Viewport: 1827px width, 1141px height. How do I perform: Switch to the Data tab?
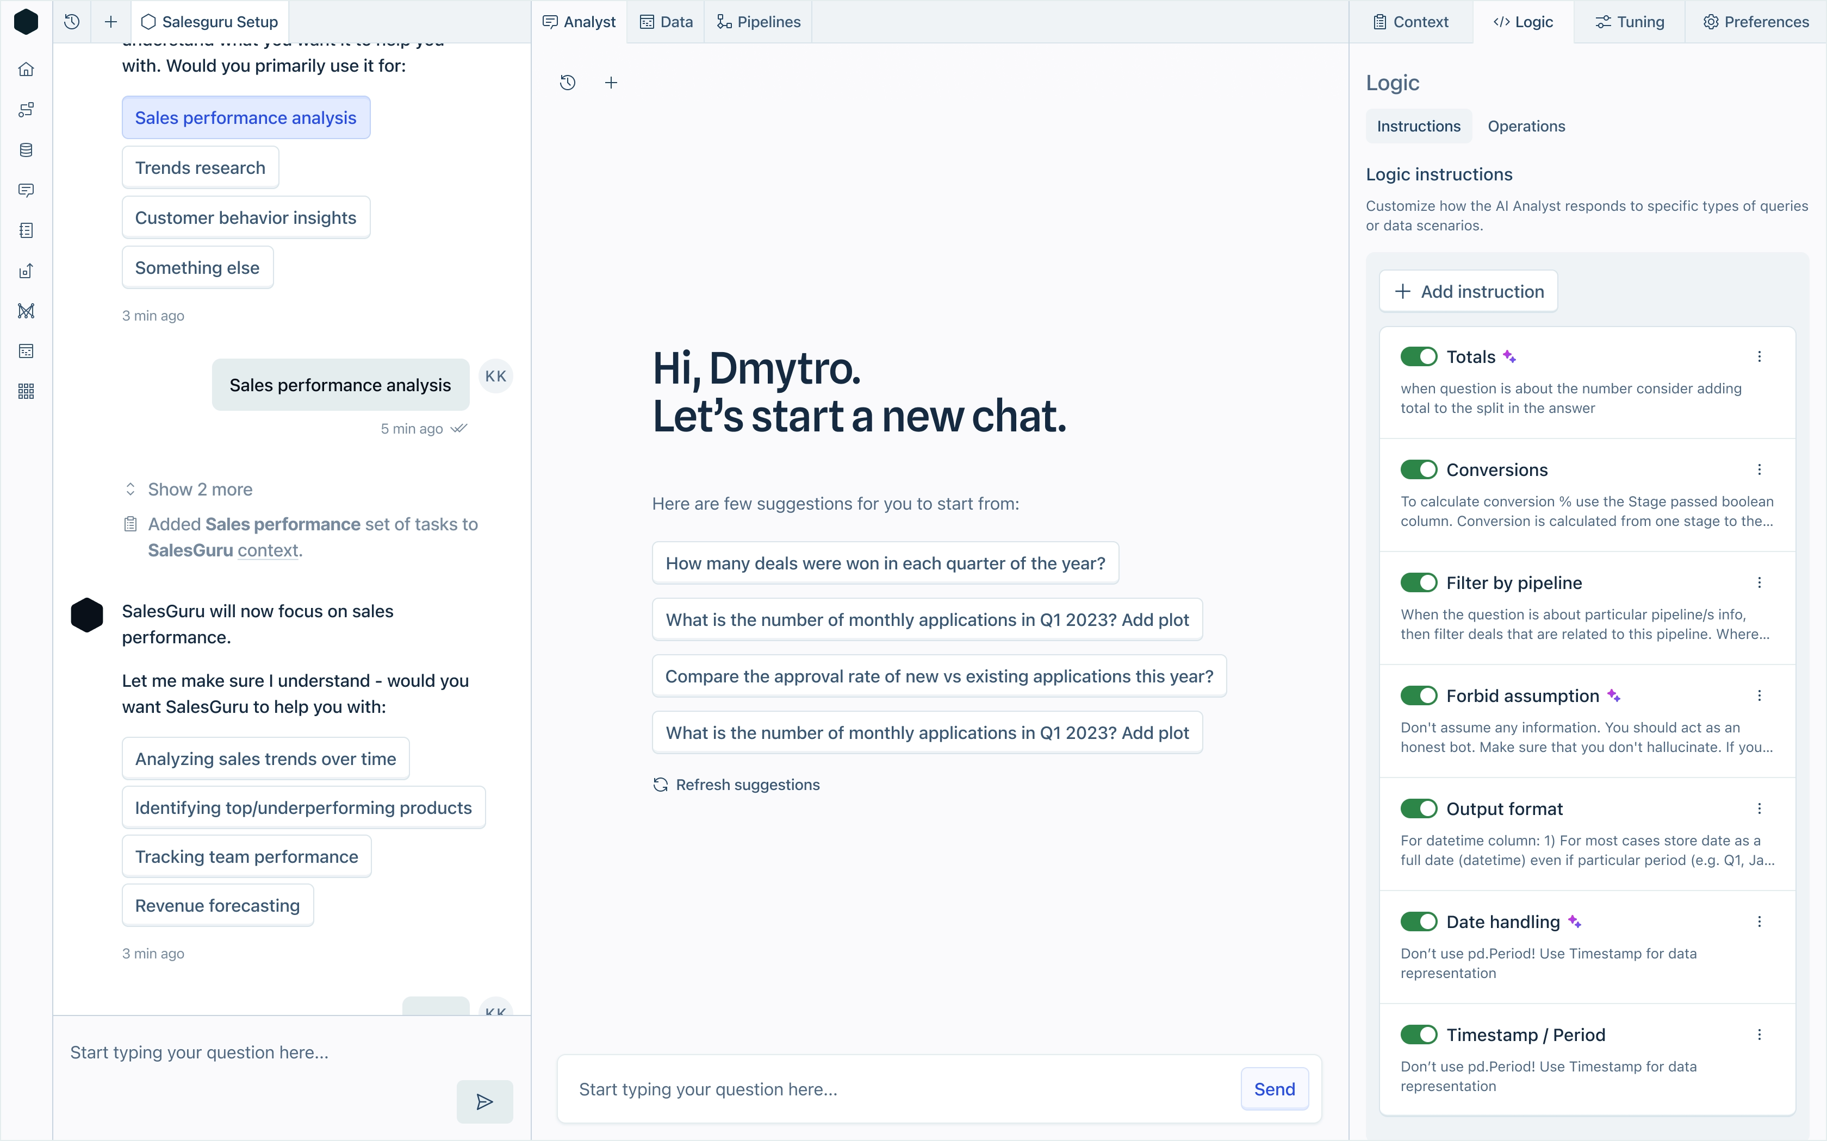pyautogui.click(x=676, y=21)
